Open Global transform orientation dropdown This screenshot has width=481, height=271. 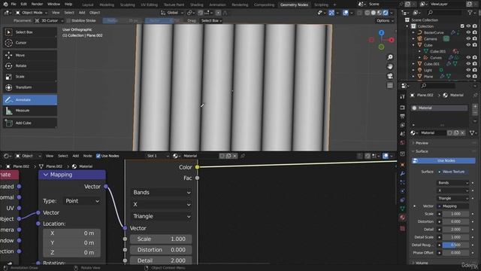point(172,13)
